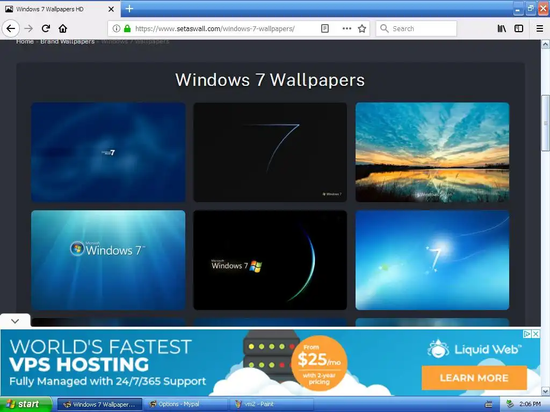Click the From $25/mo orange price badge
The width and height of the screenshot is (550, 412).
tap(319, 363)
